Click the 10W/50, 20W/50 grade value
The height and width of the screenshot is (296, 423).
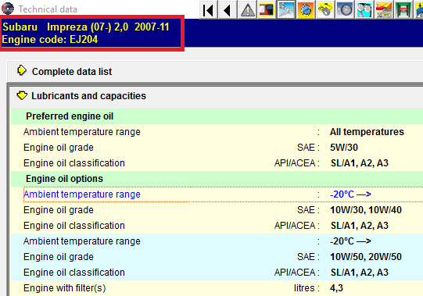(366, 257)
